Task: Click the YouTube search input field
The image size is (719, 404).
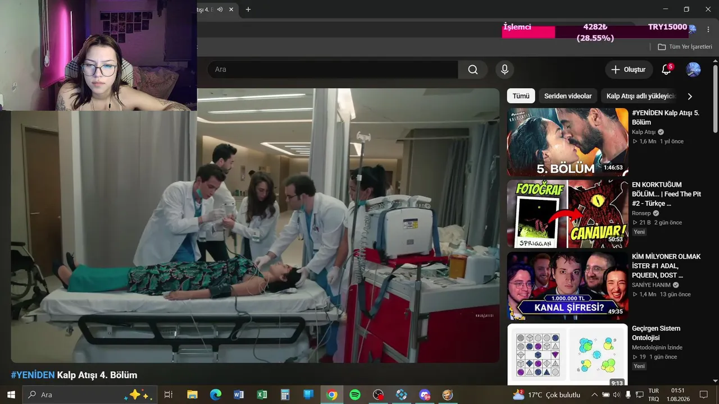Action: click(333, 70)
